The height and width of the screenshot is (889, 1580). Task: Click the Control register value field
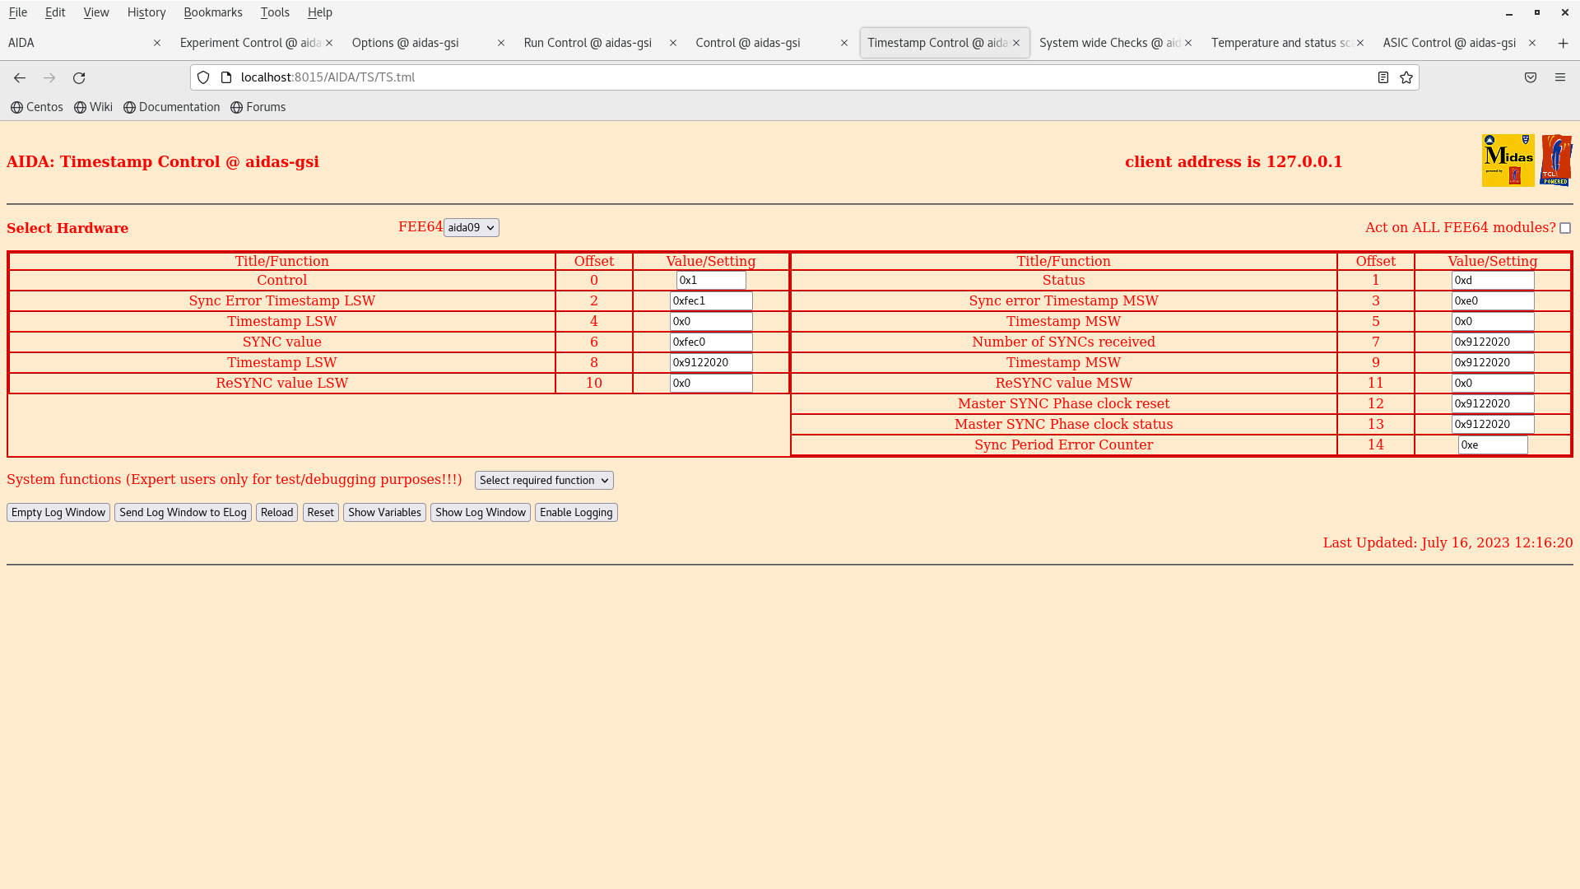point(710,280)
